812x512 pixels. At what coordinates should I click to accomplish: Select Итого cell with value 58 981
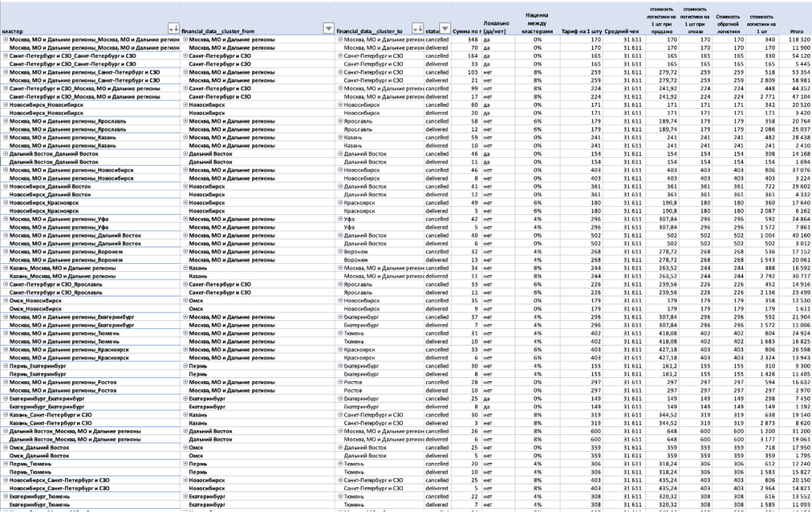pyautogui.click(x=795, y=80)
